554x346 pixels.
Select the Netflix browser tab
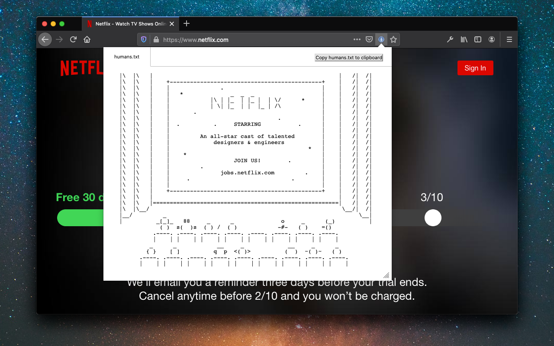coord(130,24)
